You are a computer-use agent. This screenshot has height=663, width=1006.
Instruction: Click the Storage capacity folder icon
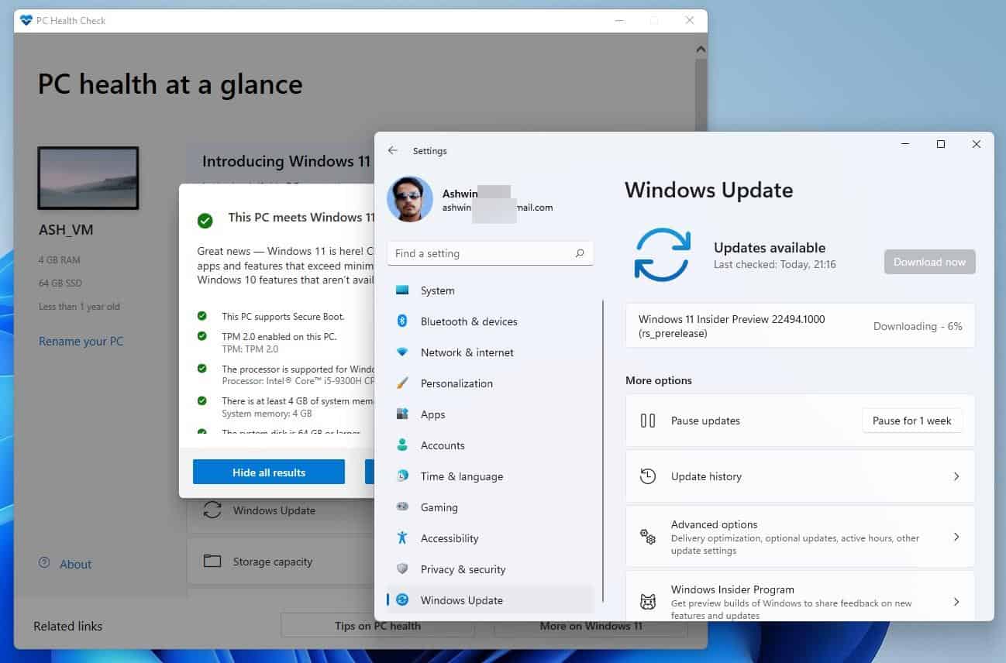pos(212,561)
